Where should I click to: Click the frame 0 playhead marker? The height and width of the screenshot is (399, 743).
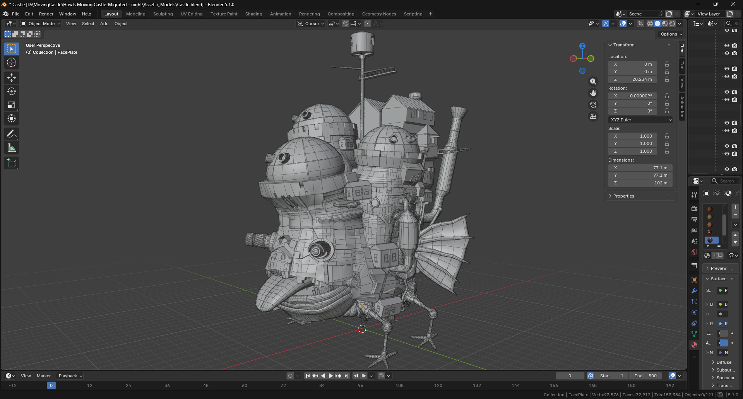(x=51, y=385)
